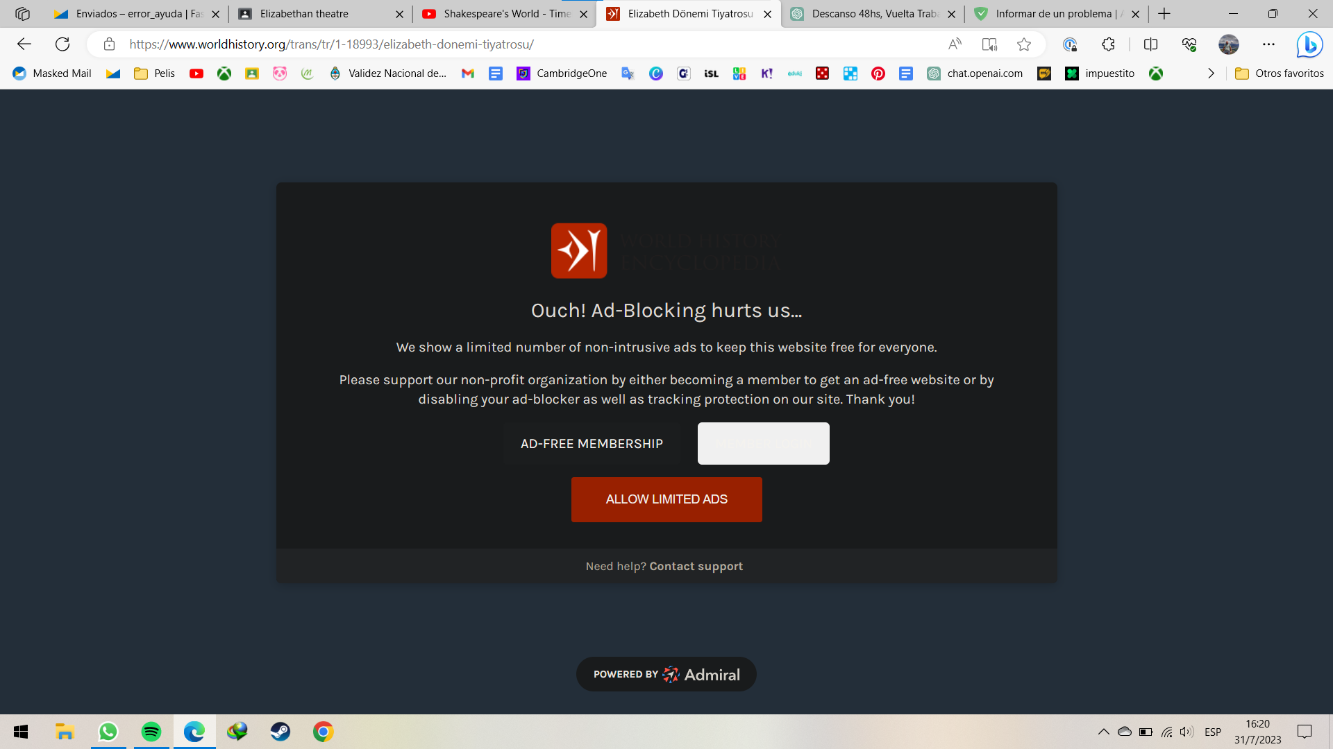This screenshot has width=1333, height=749.
Task: Expand the bookmarks bar overflow chevron
Action: [x=1211, y=74]
